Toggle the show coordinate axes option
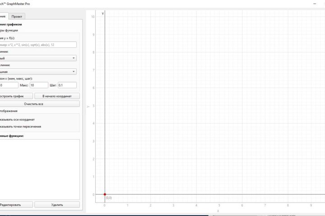The height and width of the screenshot is (216, 325). [18, 119]
